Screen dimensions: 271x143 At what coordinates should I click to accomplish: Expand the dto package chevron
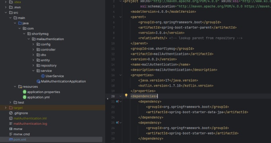33,55
